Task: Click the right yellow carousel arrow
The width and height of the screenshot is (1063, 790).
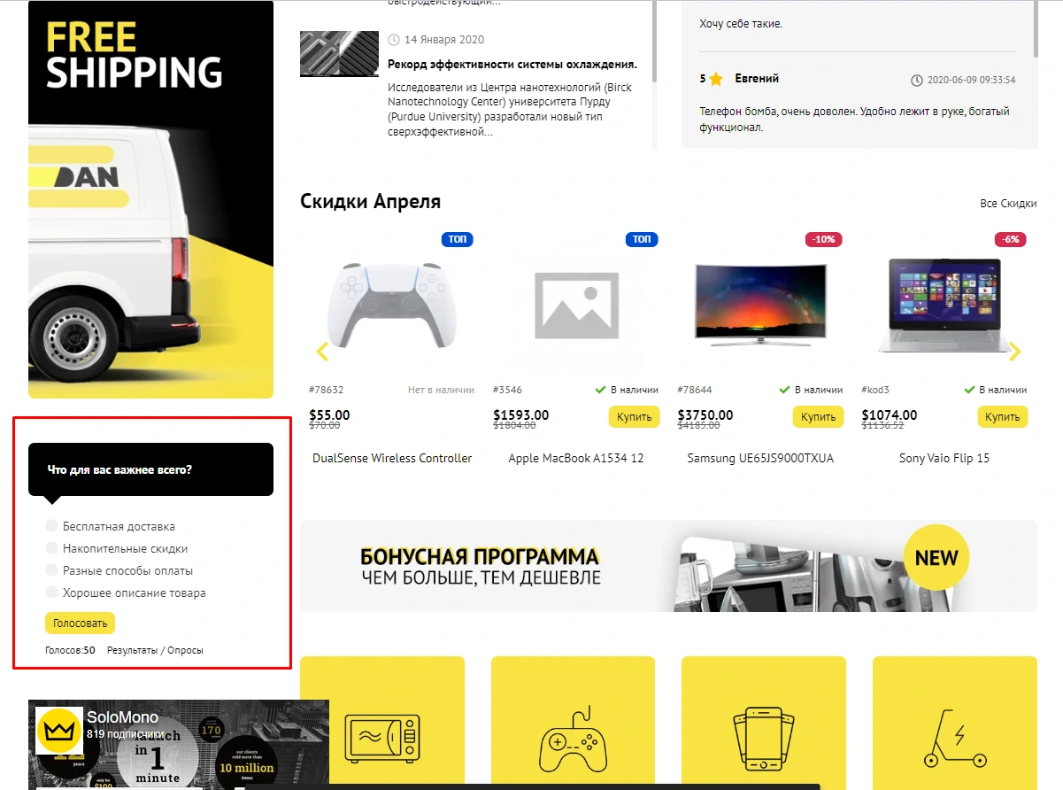Action: coord(1015,352)
